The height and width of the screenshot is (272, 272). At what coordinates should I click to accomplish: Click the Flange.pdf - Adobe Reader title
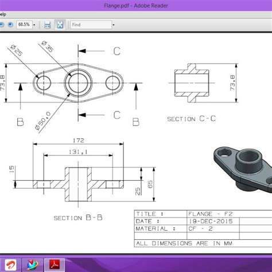click(x=136, y=6)
